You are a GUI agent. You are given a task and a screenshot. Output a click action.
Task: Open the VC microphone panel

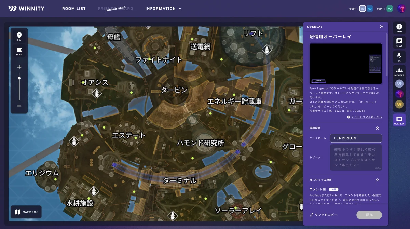coord(399,57)
